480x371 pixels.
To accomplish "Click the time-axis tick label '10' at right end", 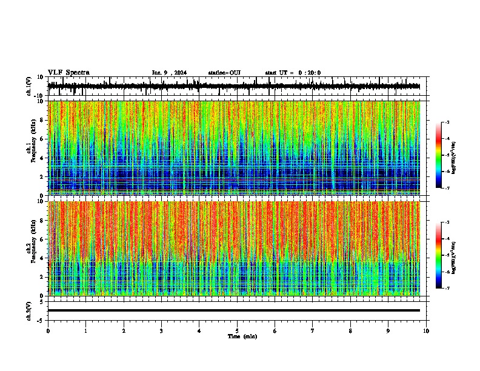I will click(426, 331).
